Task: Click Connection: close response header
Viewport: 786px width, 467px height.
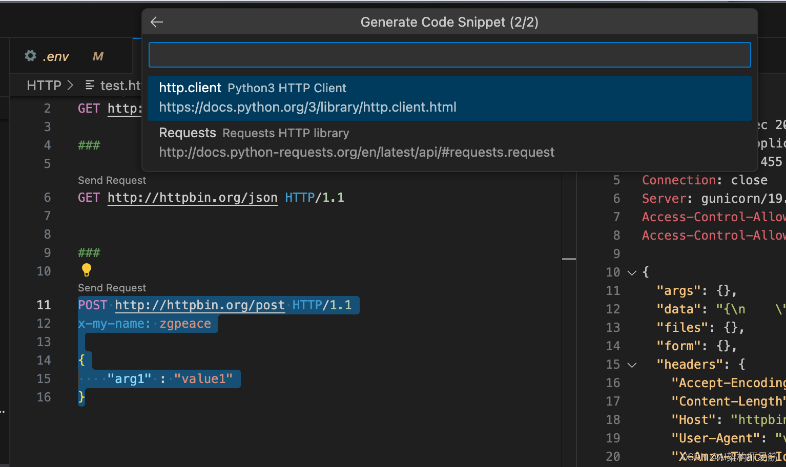Action: tap(705, 180)
